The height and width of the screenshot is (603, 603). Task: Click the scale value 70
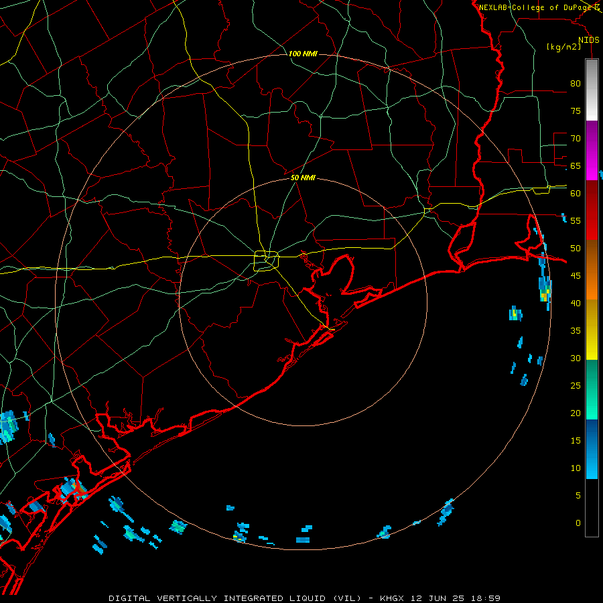click(x=576, y=139)
